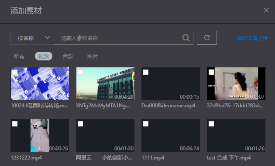Click the 00:01:26 duration label

tap(254, 148)
